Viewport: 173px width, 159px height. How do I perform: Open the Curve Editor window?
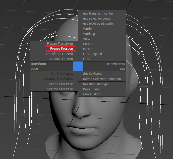(93, 94)
